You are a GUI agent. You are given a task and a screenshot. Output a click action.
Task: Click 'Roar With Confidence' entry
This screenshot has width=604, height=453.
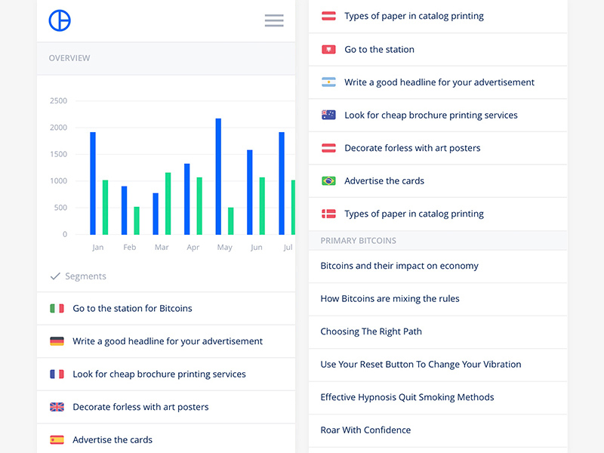[x=365, y=430]
